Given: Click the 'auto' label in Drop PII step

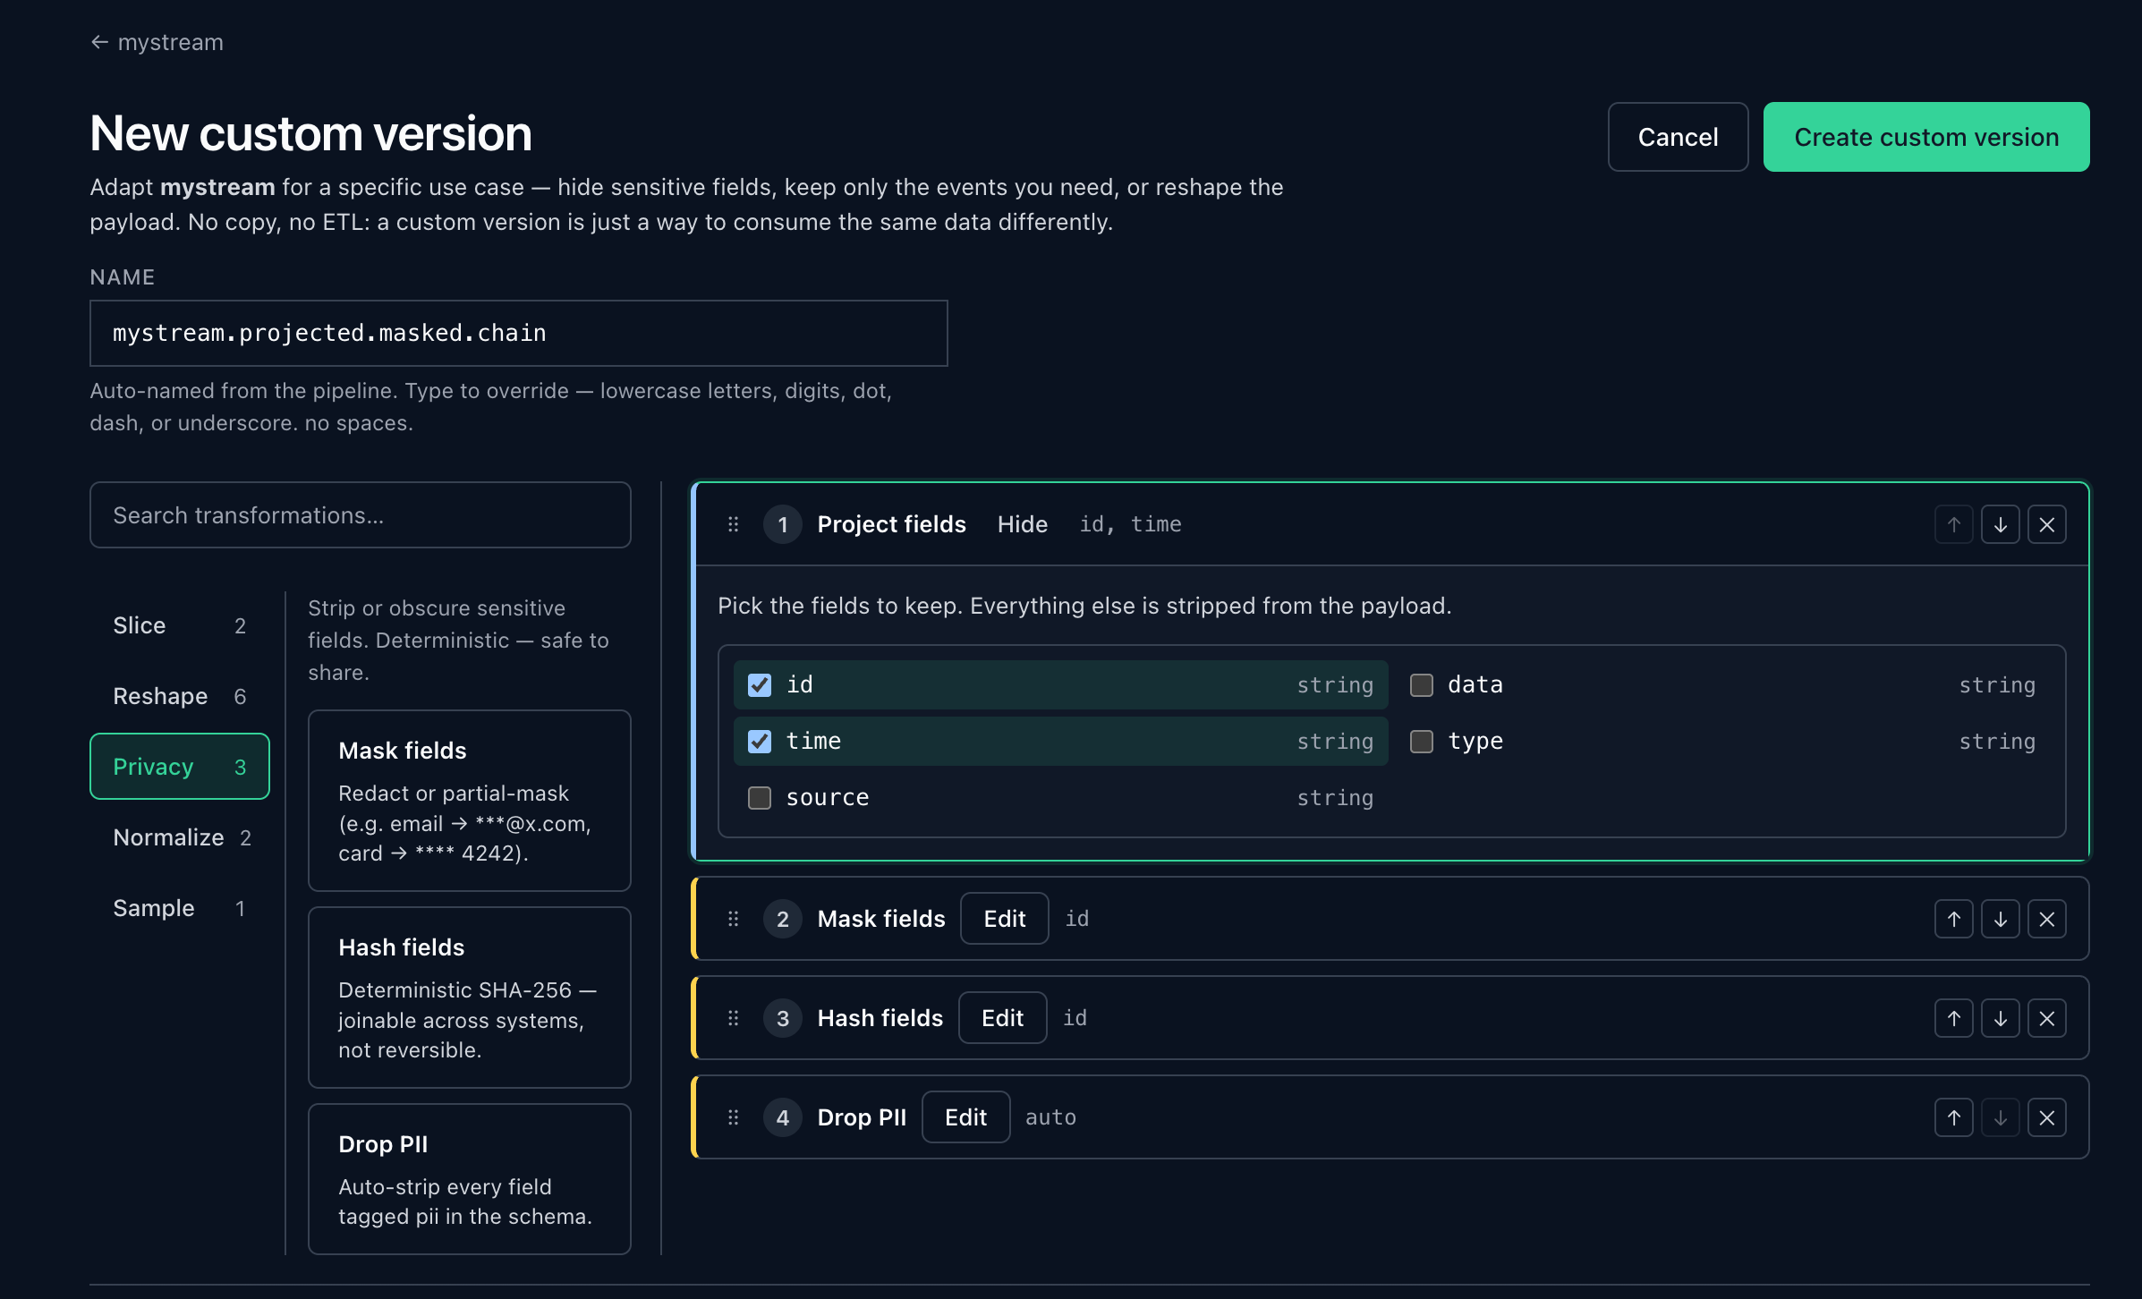Looking at the screenshot, I should (1051, 1117).
